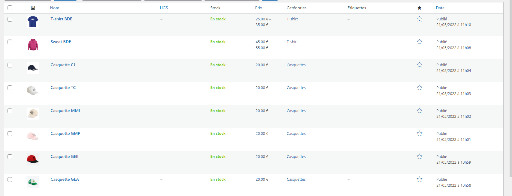
Task: Sort the list by Prix
Action: tap(259, 8)
